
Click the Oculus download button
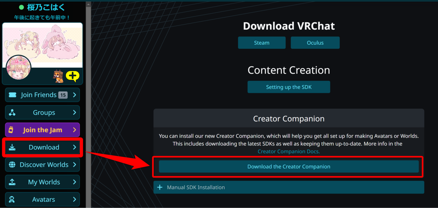pyautogui.click(x=315, y=43)
